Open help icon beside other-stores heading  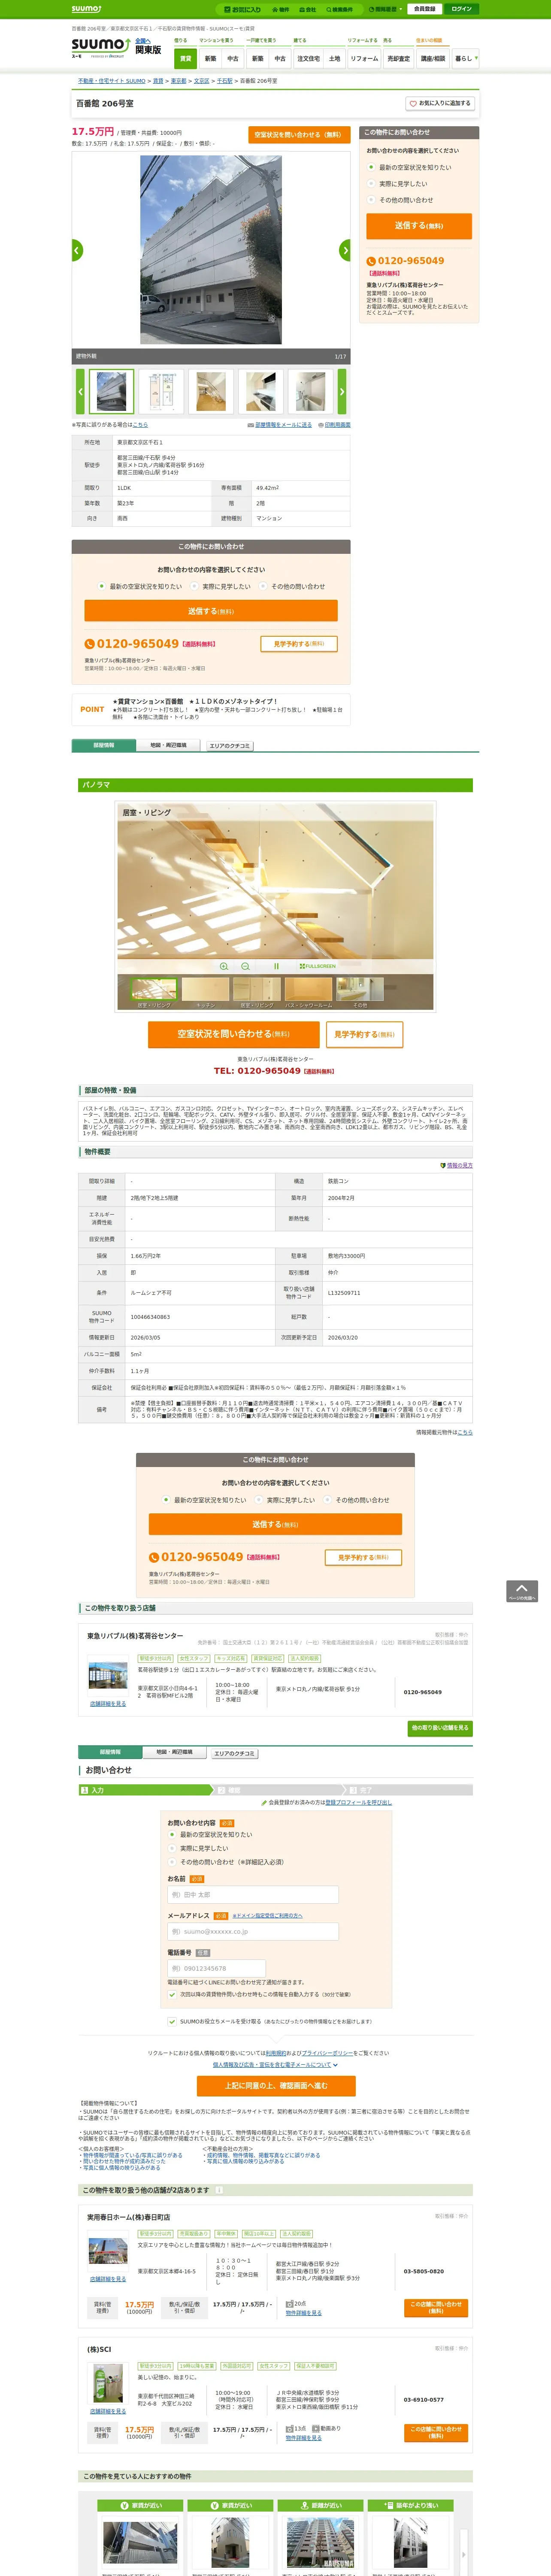click(x=219, y=2189)
